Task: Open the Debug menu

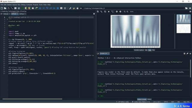Action: coord(23,5)
